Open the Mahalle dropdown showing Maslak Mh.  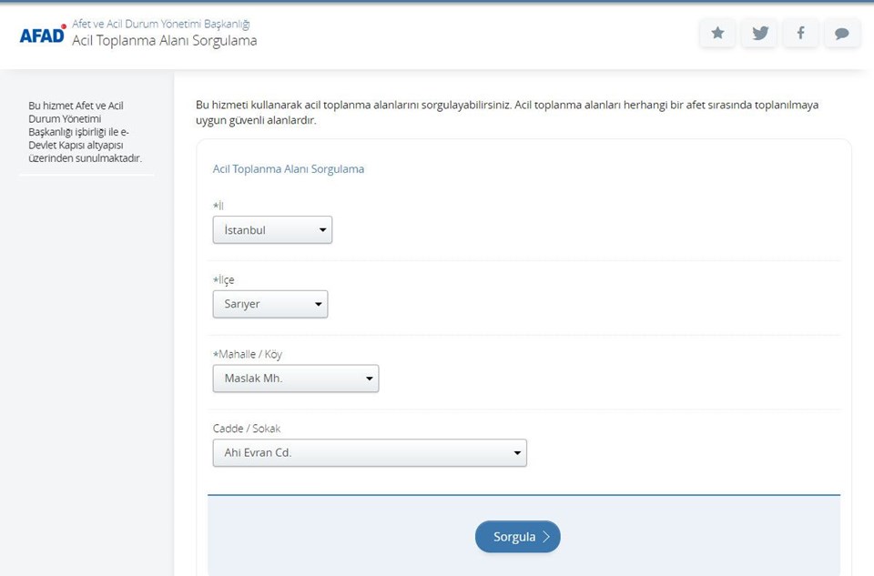[x=295, y=379]
